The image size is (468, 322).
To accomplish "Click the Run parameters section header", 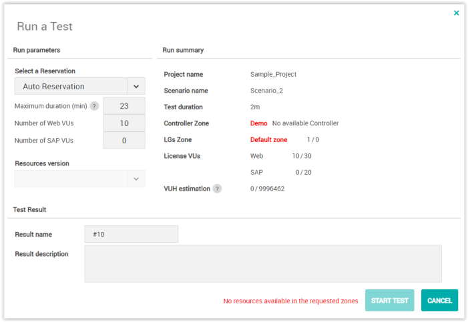I will [37, 50].
